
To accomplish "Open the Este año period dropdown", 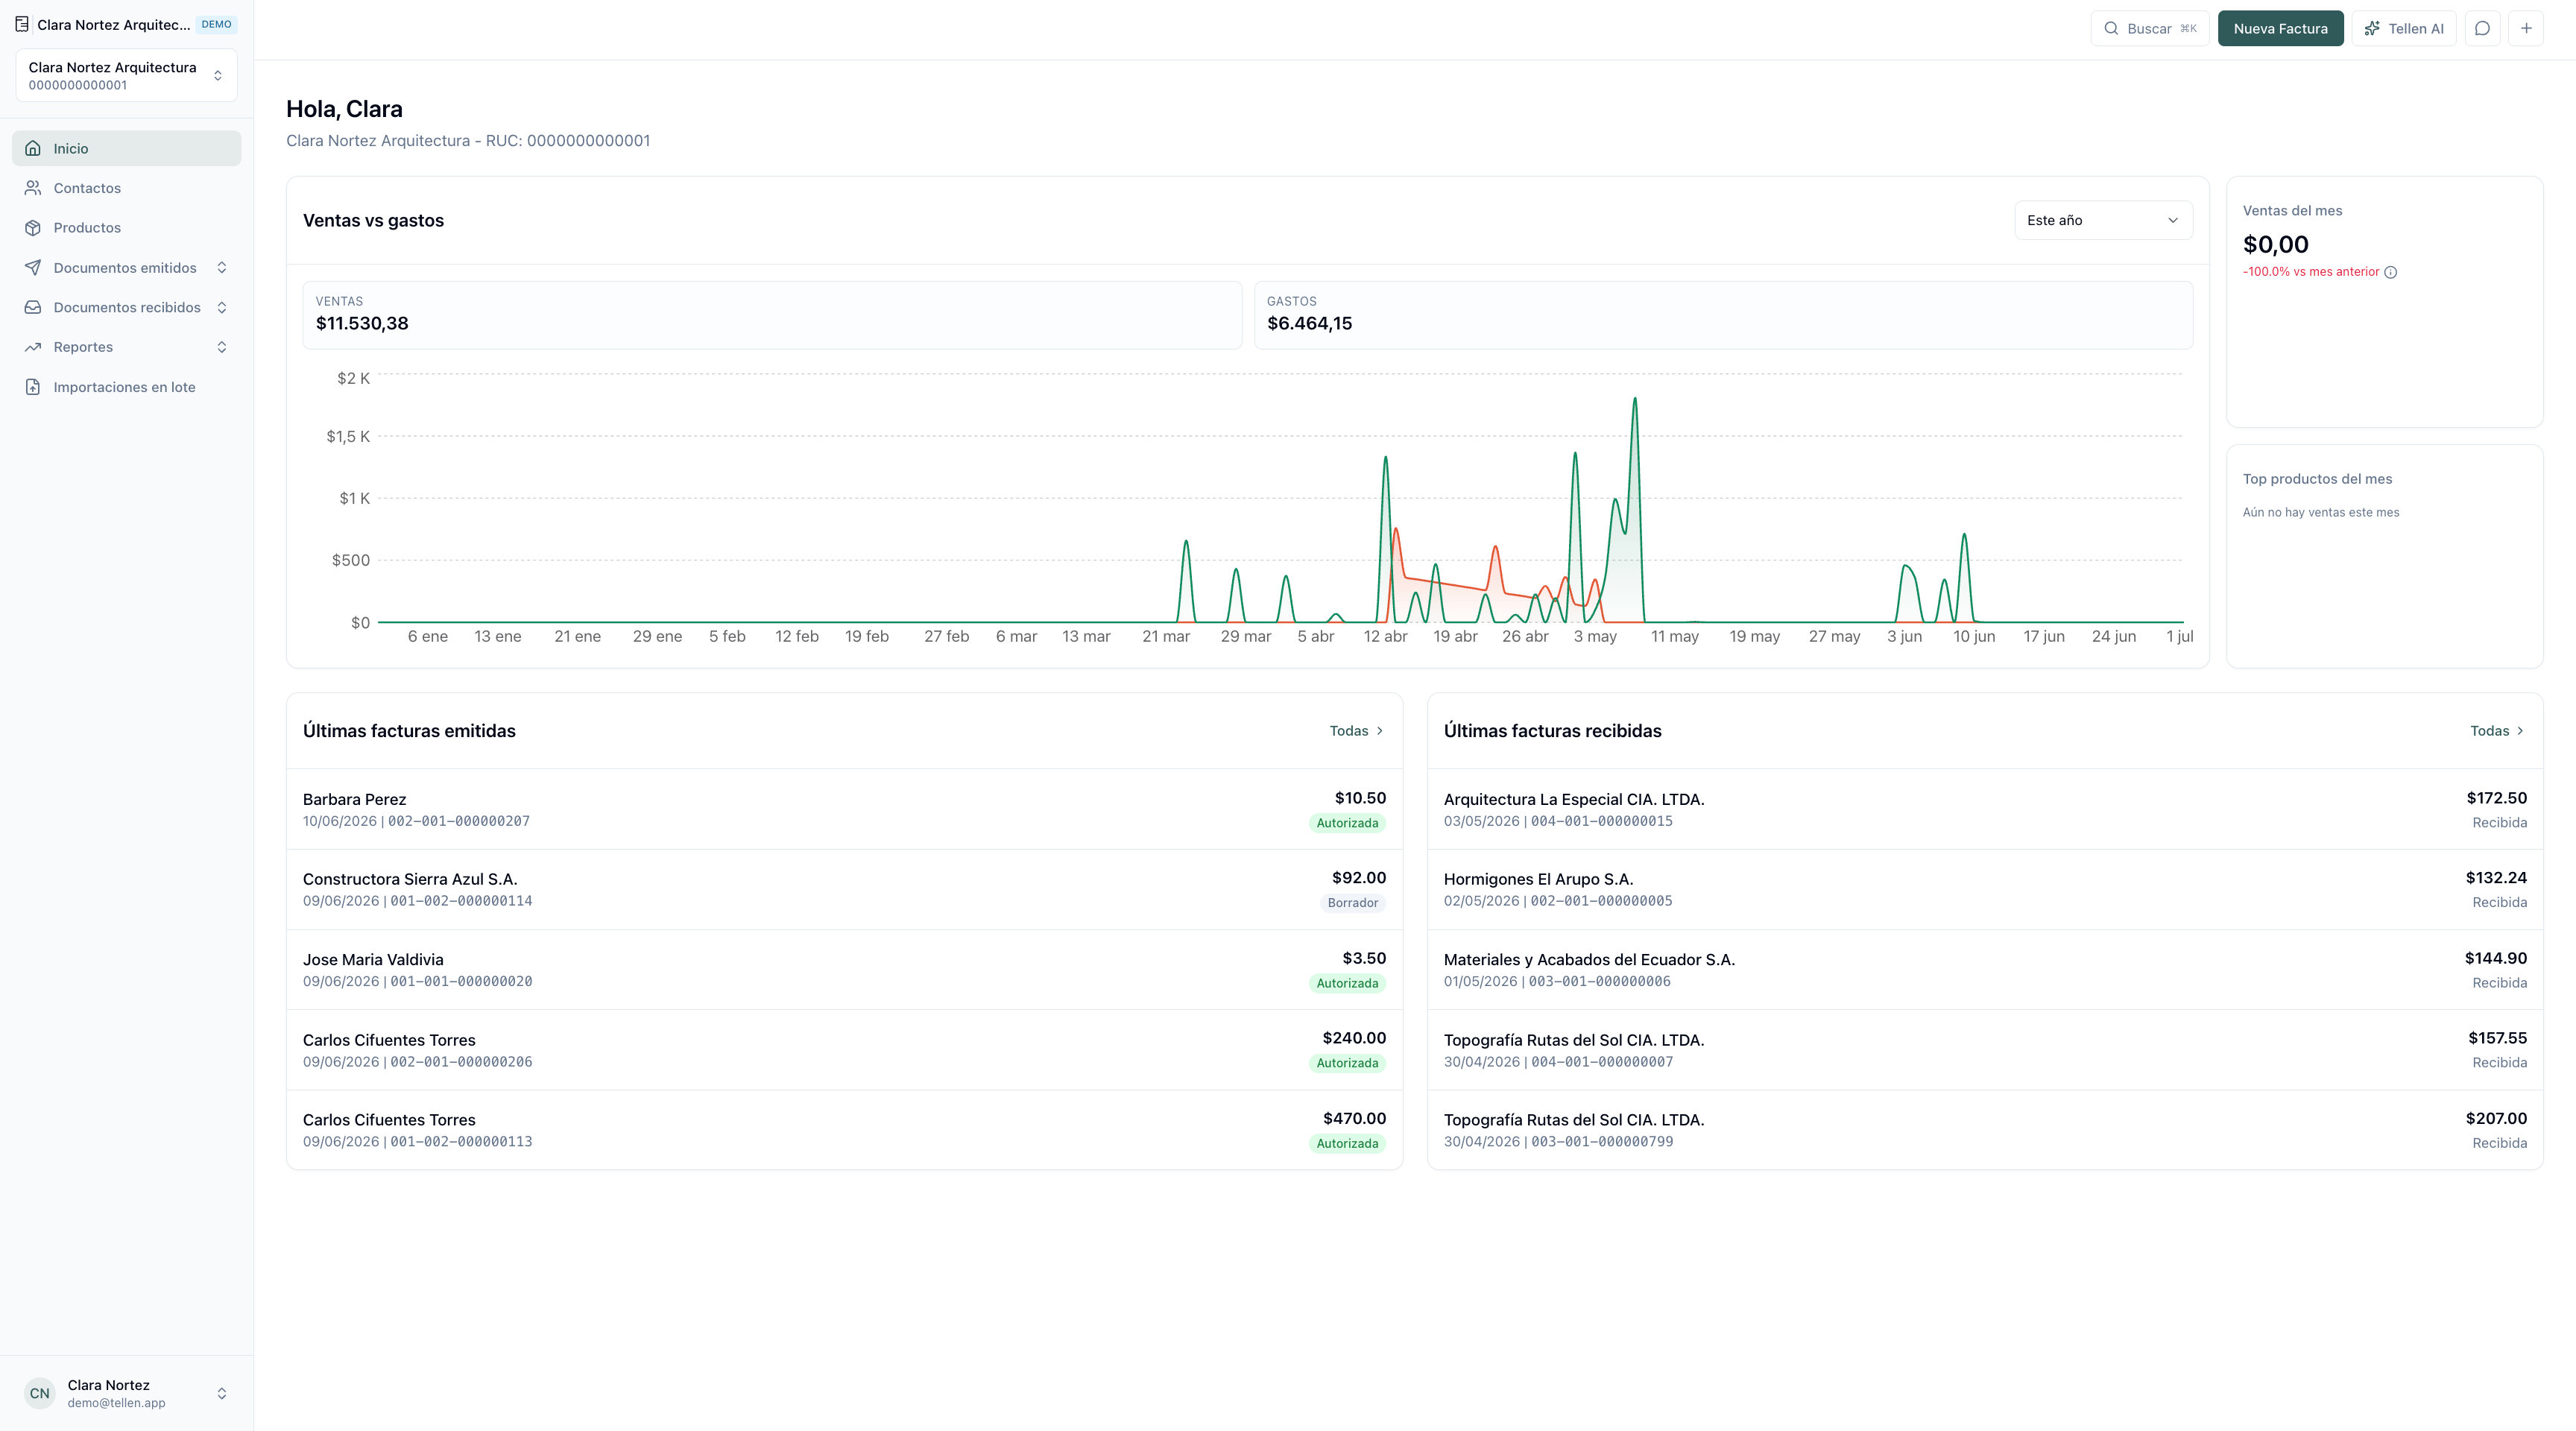I will coord(2103,220).
